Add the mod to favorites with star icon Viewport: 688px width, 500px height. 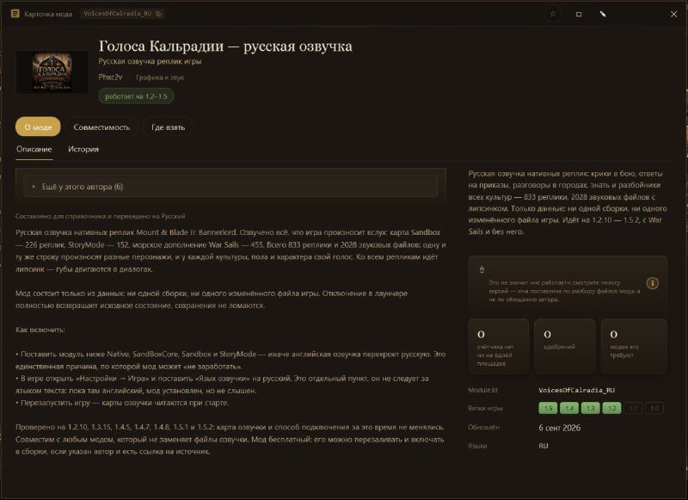(553, 14)
